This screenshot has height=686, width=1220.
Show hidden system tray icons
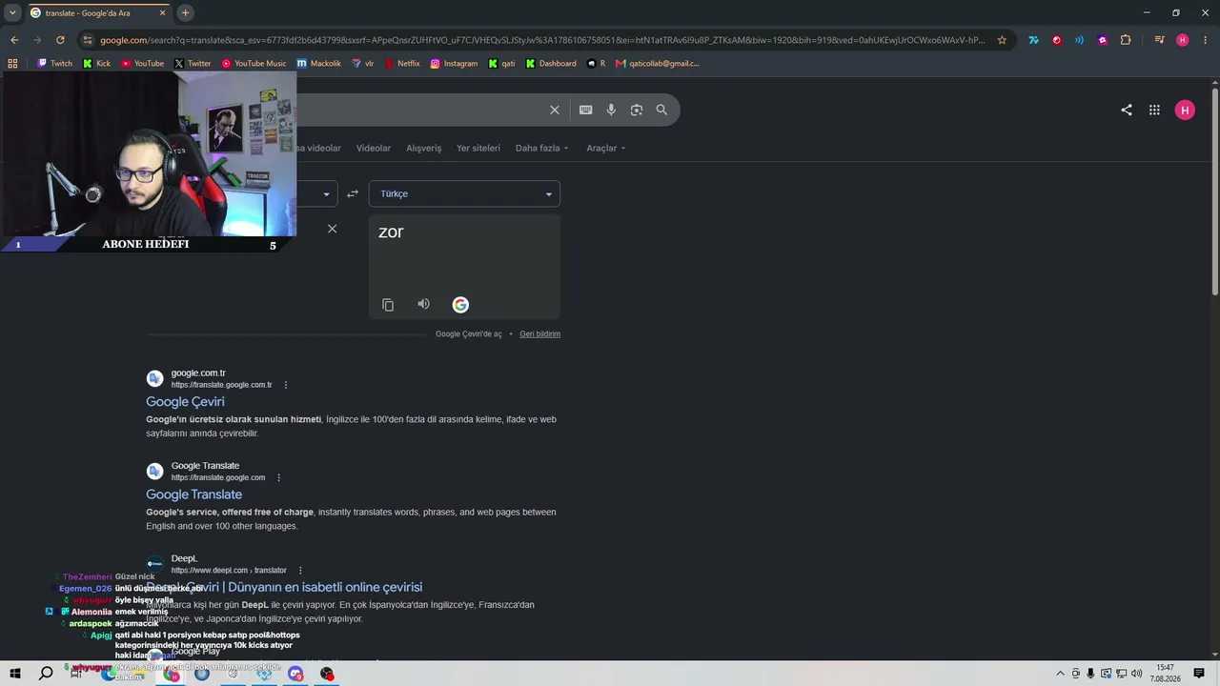[1060, 674]
